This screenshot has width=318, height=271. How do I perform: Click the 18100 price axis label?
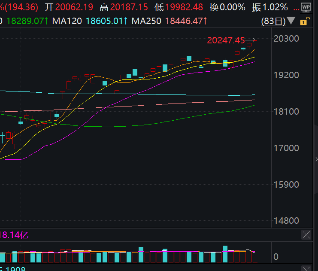point(286,111)
